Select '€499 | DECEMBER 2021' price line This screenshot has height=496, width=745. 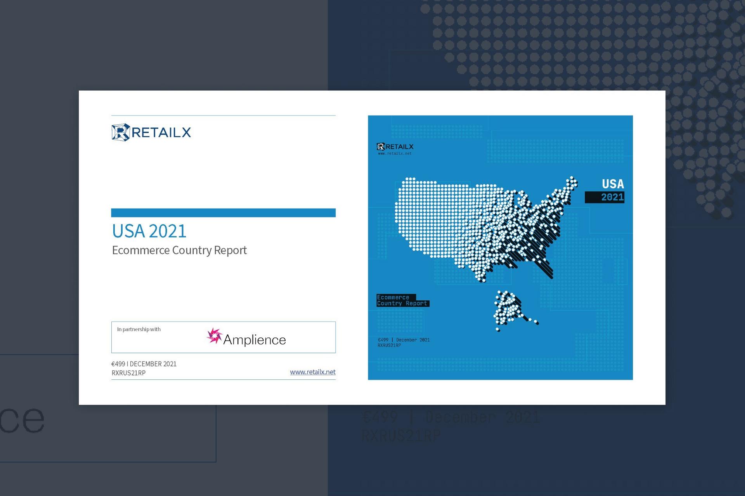(144, 364)
